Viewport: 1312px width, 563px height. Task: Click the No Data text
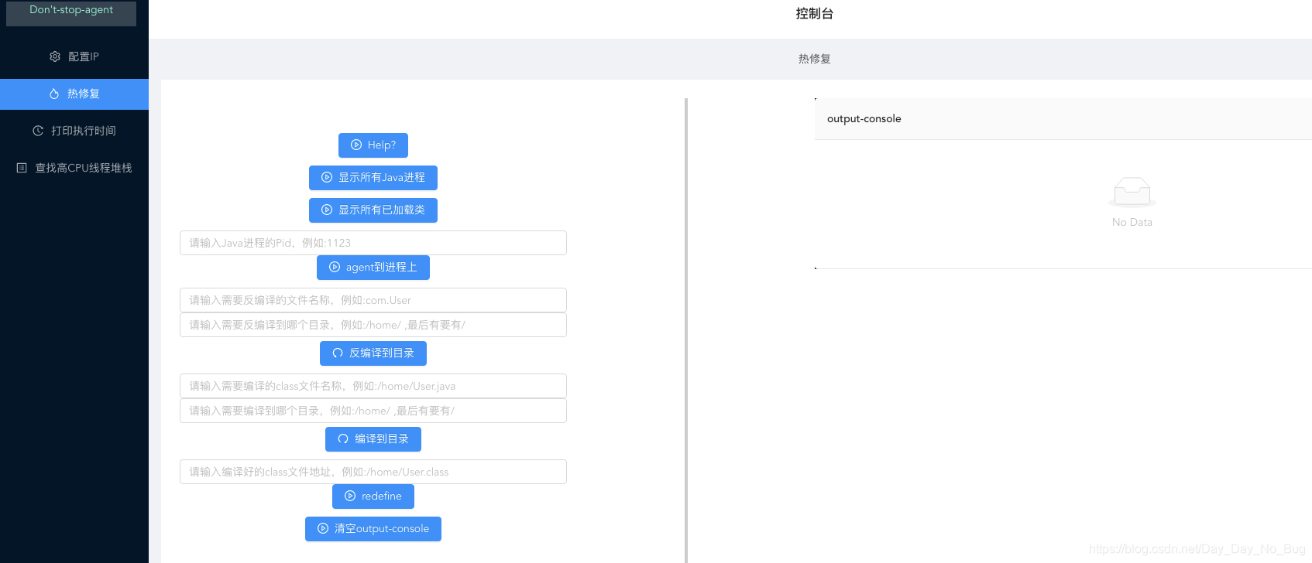point(1132,222)
